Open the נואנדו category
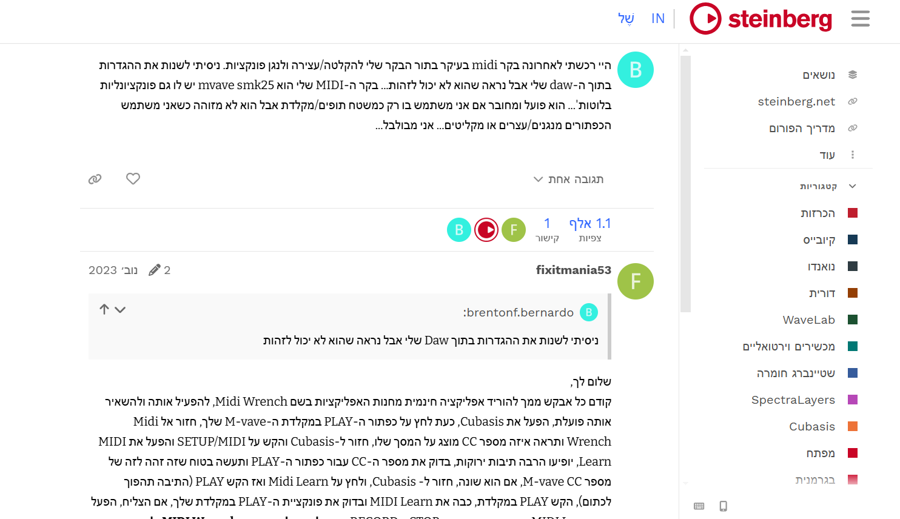900x519 pixels. click(821, 267)
